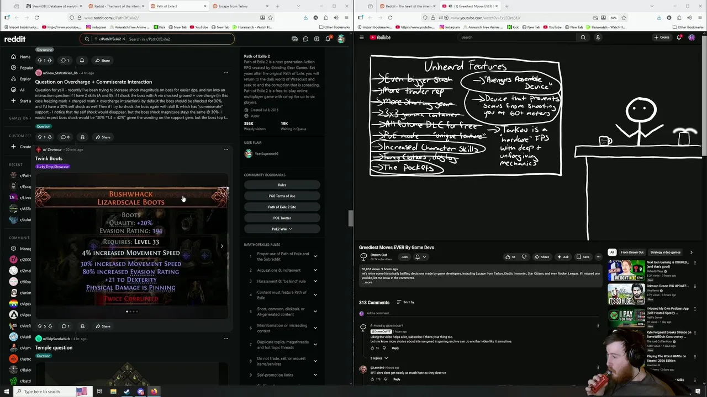Expand the Short, common, clickbait rule
This screenshot has width=707, height=397.
(315, 312)
